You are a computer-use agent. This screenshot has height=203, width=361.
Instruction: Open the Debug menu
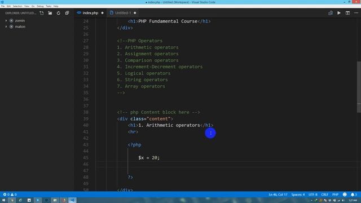tap(40, 6)
